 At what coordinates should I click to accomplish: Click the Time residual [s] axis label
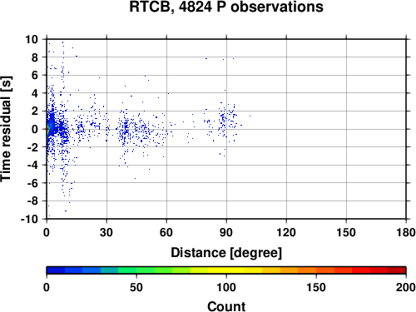pos(7,129)
